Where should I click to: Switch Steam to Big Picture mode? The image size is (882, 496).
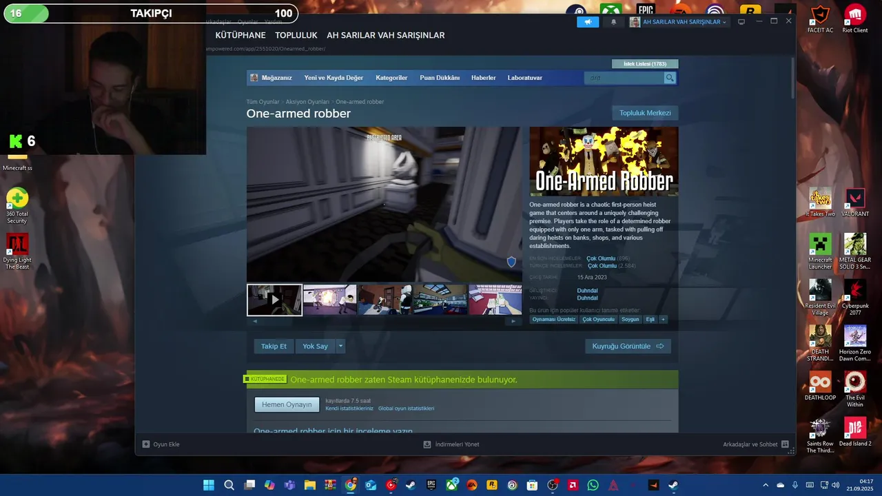(741, 22)
